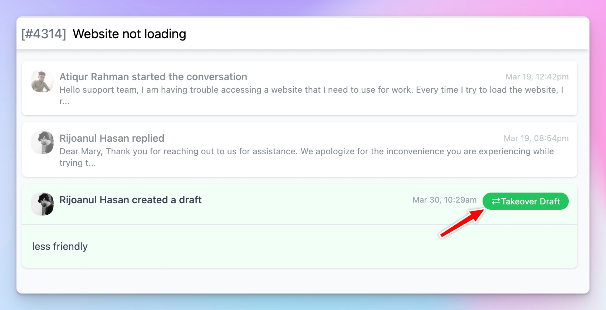Expand Atiqur Rahman started the conversation message
Image resolution: width=606 pixels, height=310 pixels.
pos(300,88)
